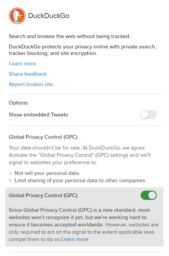Select the 'Limit sharing of your personal data' bullet text

click(80, 180)
